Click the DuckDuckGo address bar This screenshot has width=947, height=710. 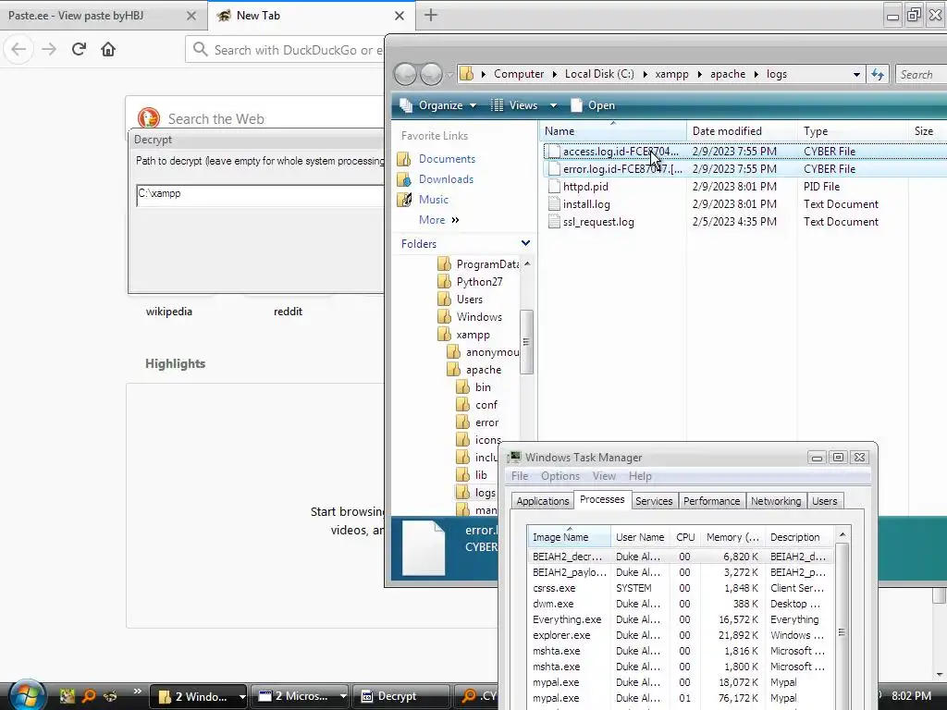285,50
